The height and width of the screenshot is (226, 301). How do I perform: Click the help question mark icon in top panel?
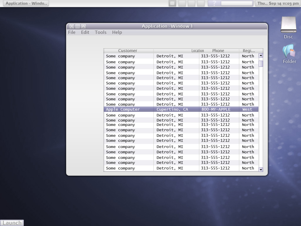214,3
